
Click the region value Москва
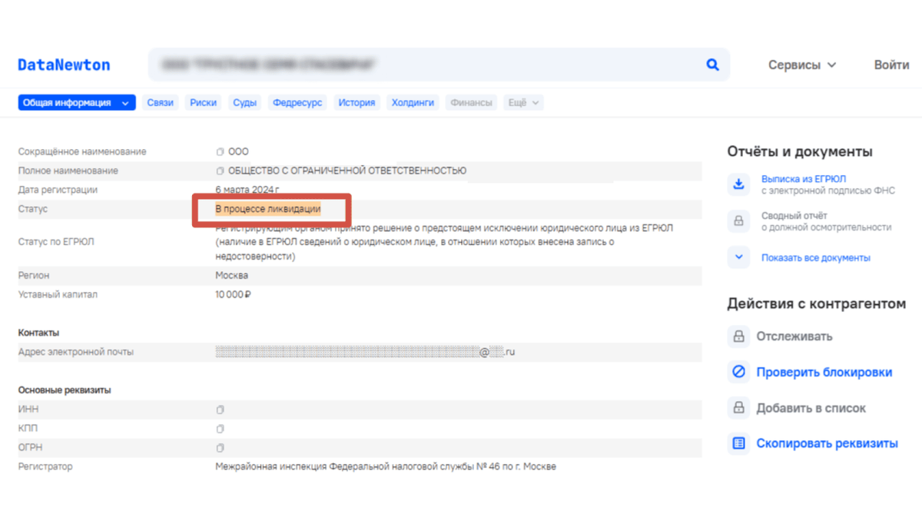[x=232, y=276]
